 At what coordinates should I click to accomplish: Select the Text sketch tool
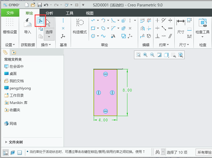[113, 36]
